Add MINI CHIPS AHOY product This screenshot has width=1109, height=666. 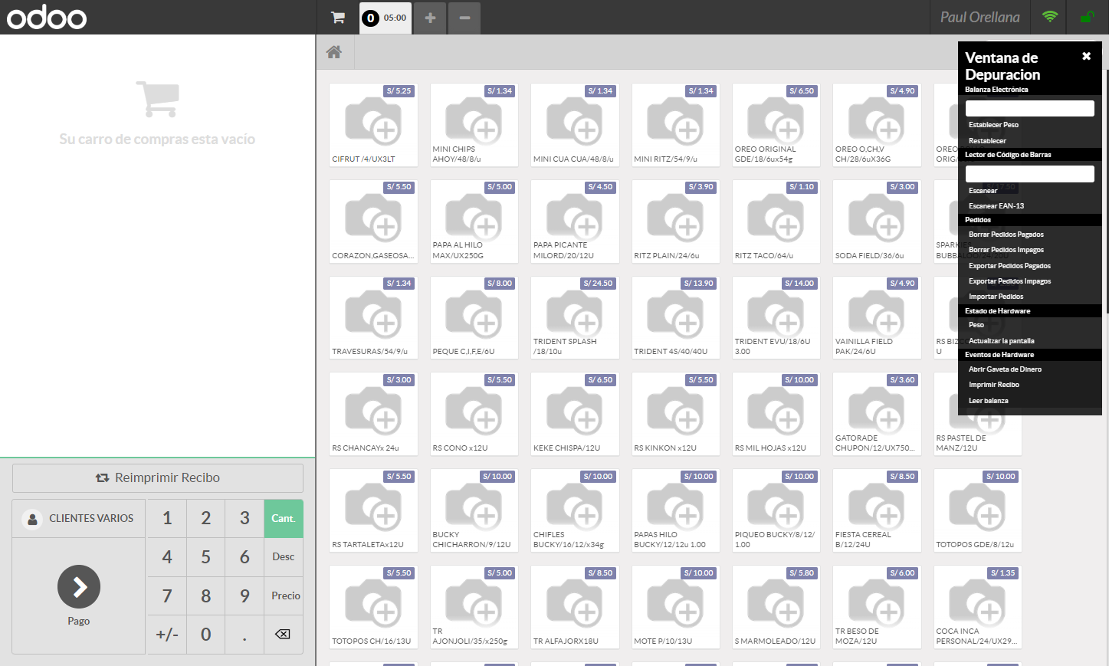tap(474, 125)
